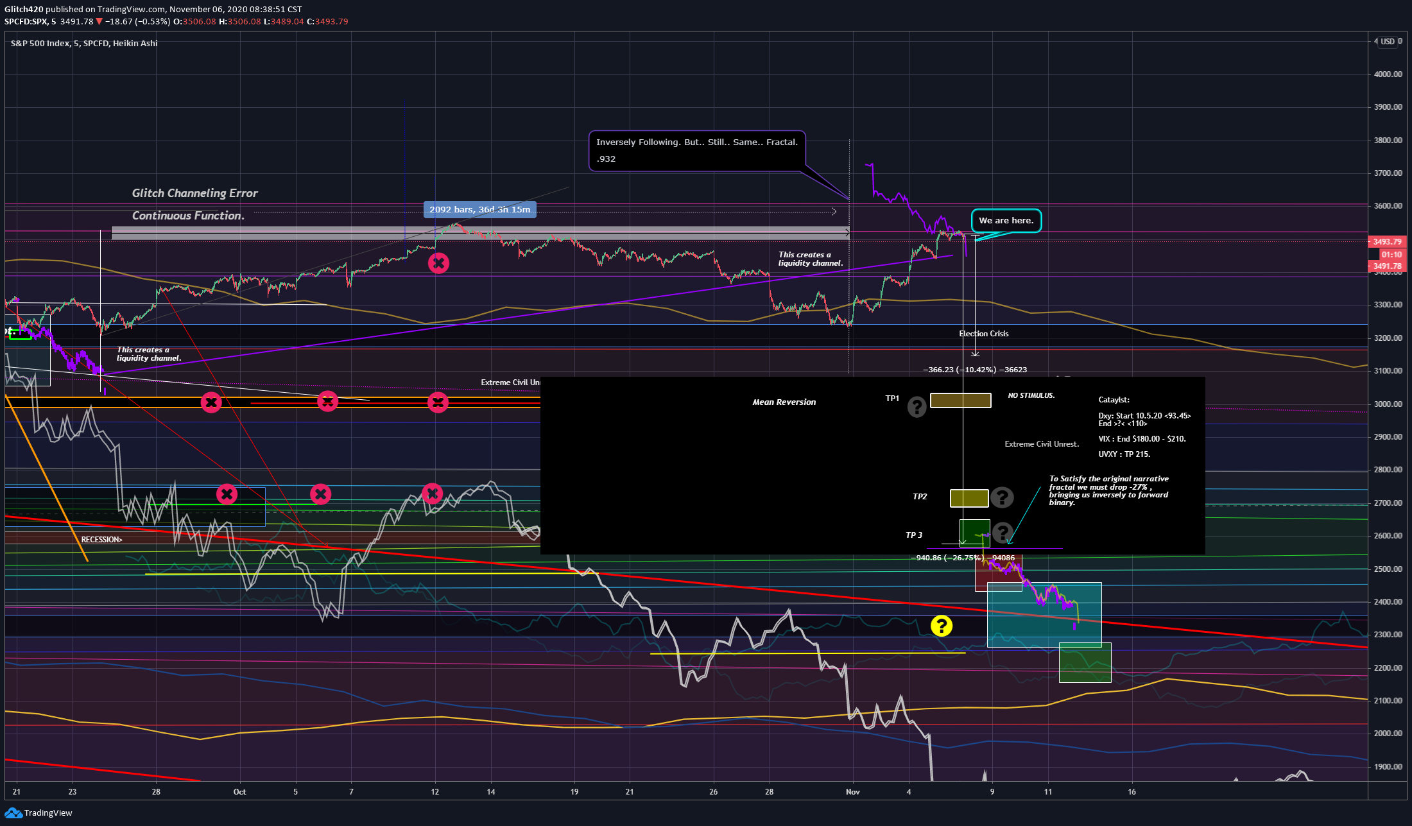Click the O:3506.08 open value
The image size is (1412, 826).
(x=195, y=21)
